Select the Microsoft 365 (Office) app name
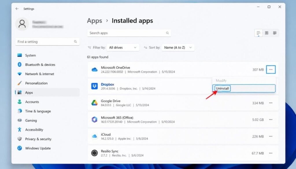Screen dimensions: 296x169 (x=117, y=118)
